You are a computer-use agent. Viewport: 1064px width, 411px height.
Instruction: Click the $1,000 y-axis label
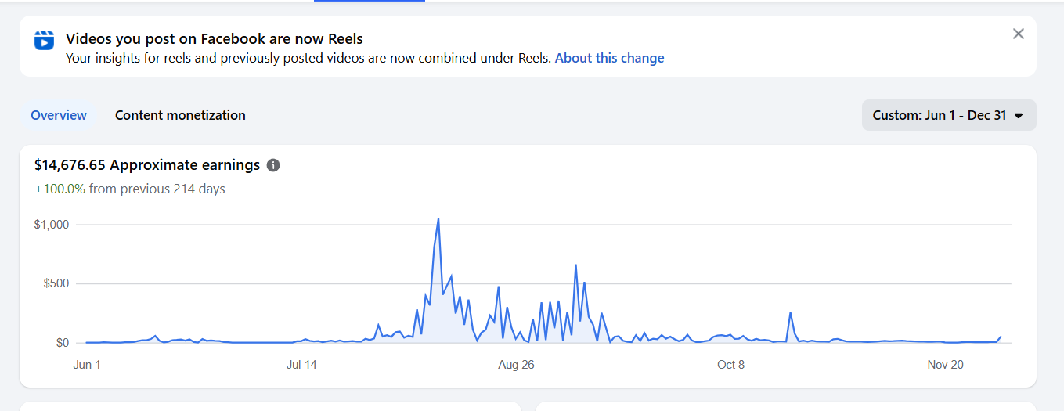52,225
